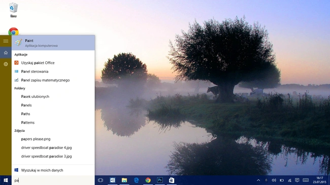The width and height of the screenshot is (330, 185).
Task: Click the Panel sterowania icon
Action: (x=16, y=71)
